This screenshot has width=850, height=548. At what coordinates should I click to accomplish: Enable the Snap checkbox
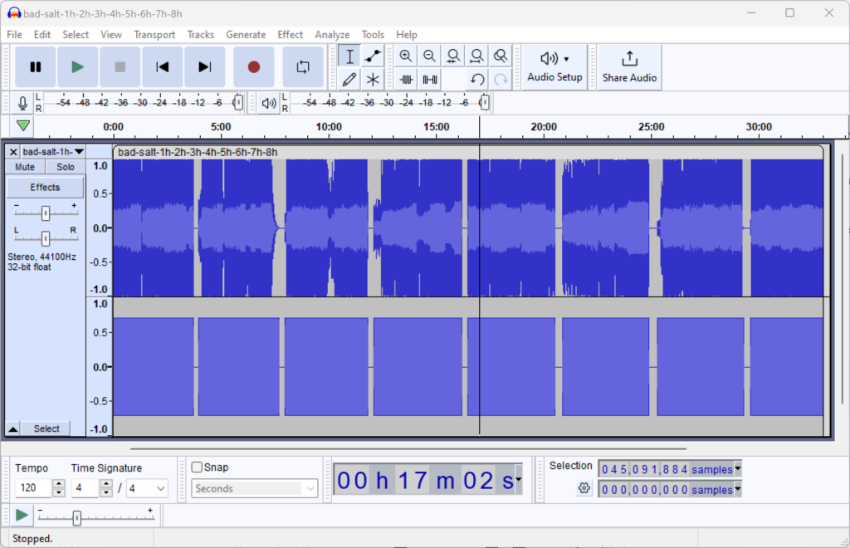point(197,467)
